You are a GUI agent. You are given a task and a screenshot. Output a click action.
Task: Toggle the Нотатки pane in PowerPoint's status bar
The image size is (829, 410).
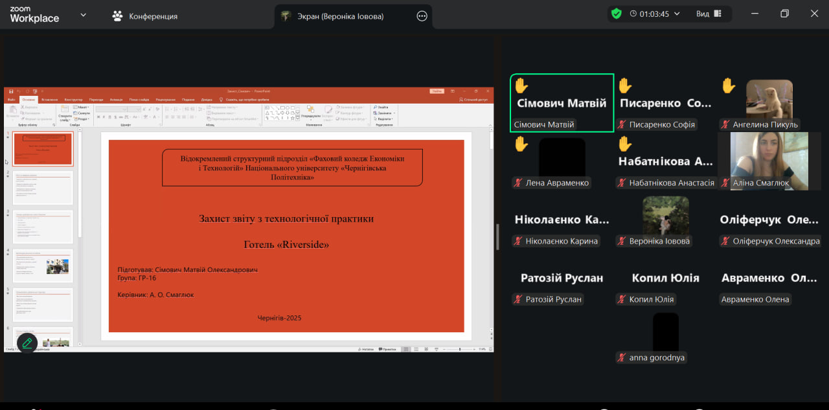pyautogui.click(x=366, y=349)
